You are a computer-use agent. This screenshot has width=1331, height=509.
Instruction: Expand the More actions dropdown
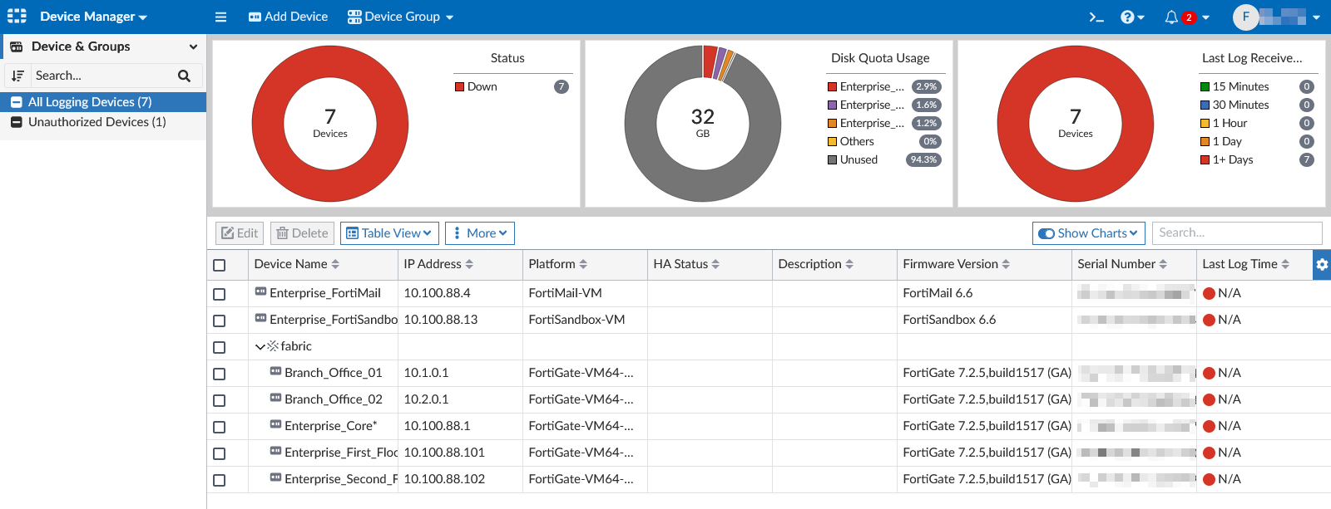pos(480,233)
